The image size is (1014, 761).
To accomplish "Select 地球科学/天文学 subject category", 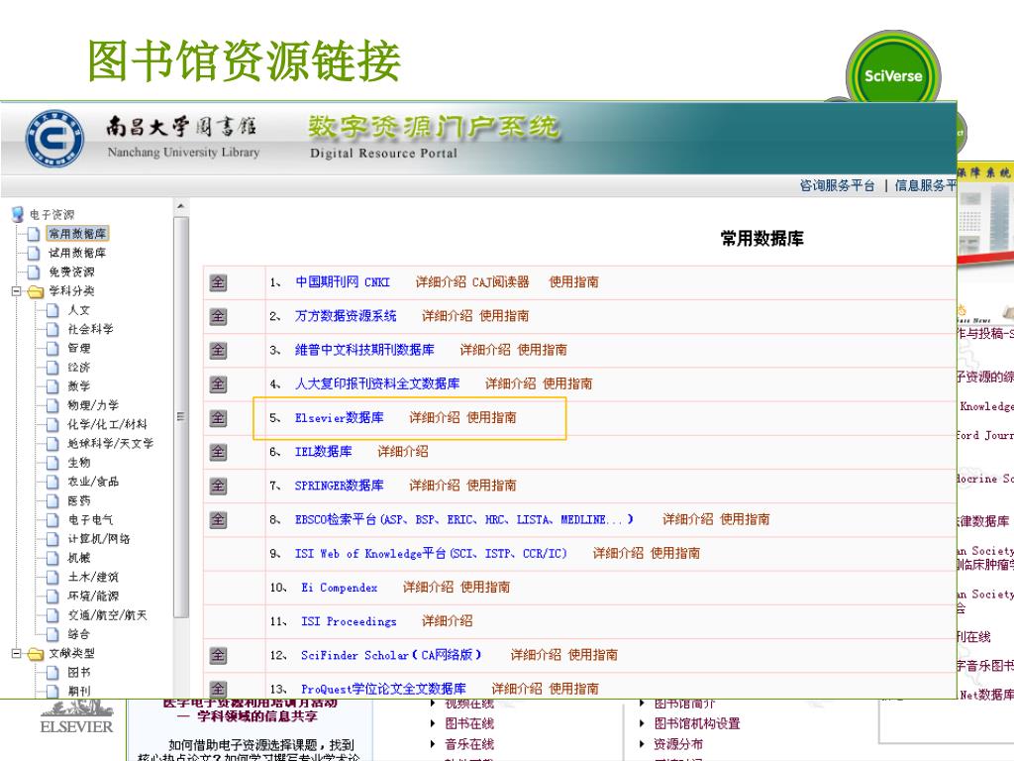I will tap(111, 444).
